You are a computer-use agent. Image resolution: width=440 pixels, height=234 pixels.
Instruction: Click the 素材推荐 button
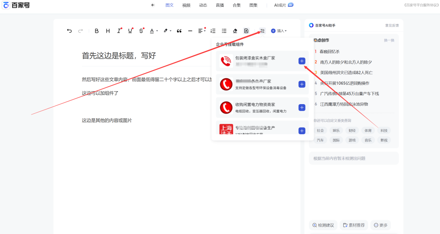pyautogui.click(x=354, y=225)
